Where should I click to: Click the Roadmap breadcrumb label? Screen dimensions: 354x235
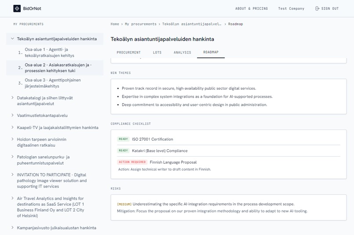[x=235, y=24]
